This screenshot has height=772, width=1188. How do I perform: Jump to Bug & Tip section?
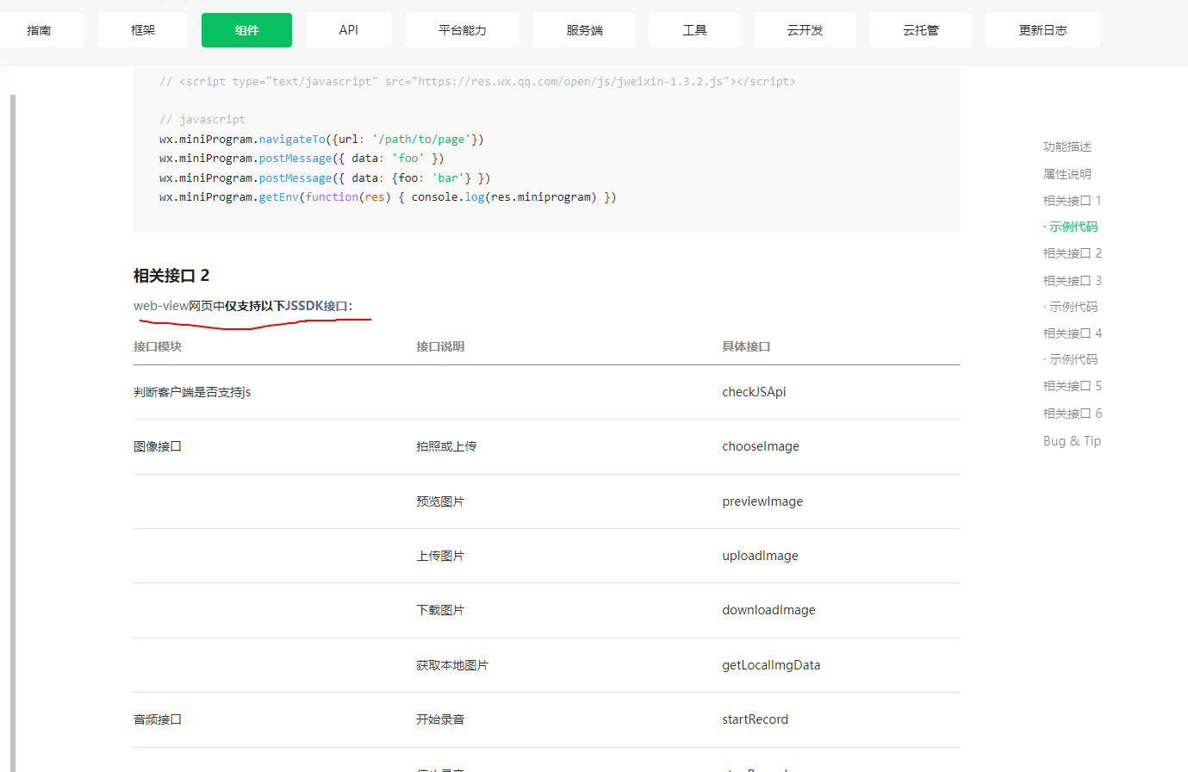pyautogui.click(x=1072, y=441)
